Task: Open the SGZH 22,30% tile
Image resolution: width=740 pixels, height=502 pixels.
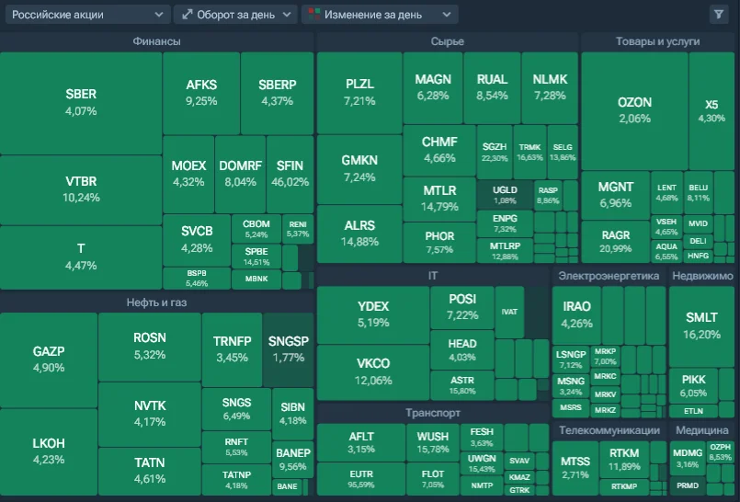Action: click(495, 153)
